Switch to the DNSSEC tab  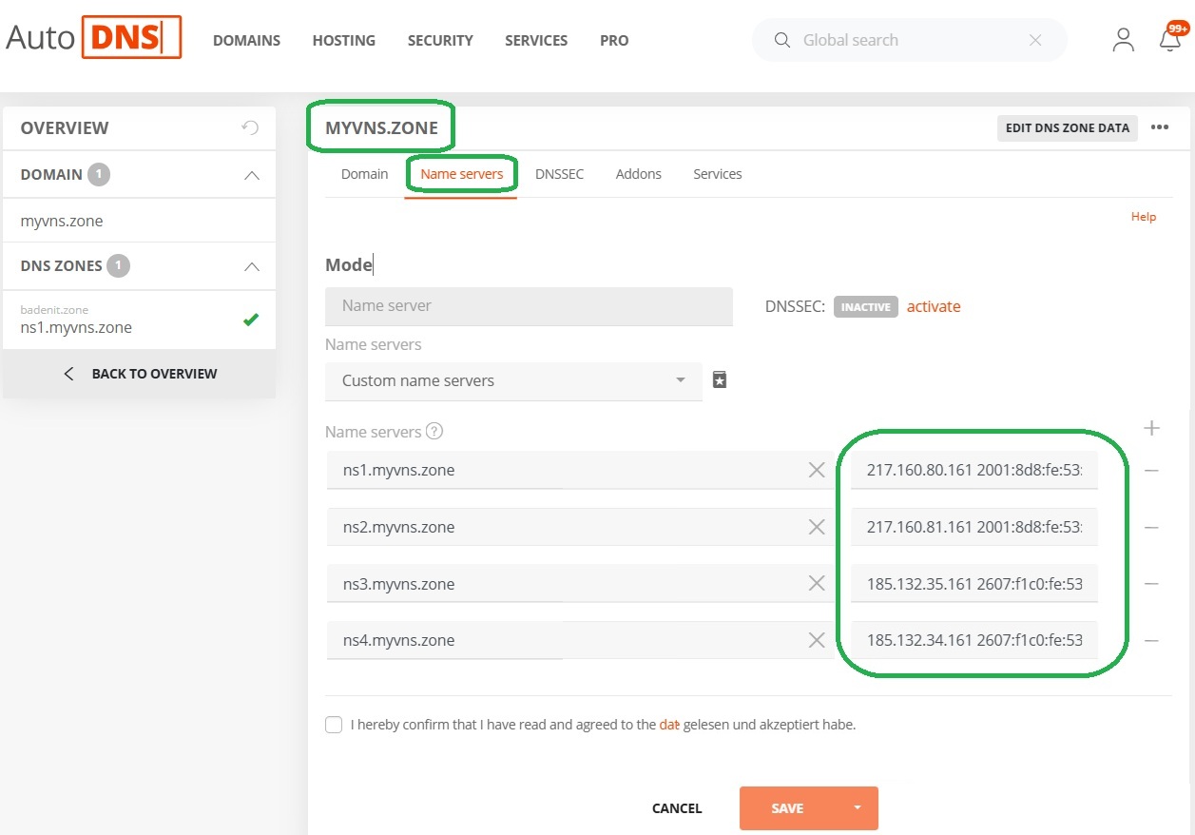(x=559, y=174)
